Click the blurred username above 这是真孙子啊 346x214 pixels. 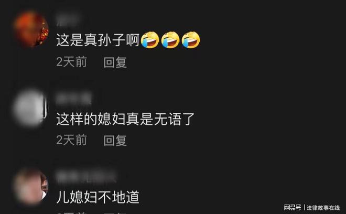(x=67, y=20)
